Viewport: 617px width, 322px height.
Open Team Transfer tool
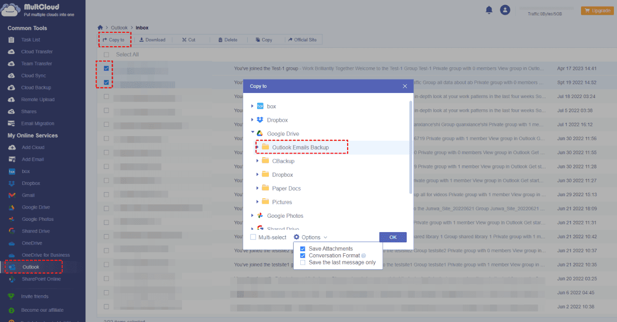[x=36, y=64]
